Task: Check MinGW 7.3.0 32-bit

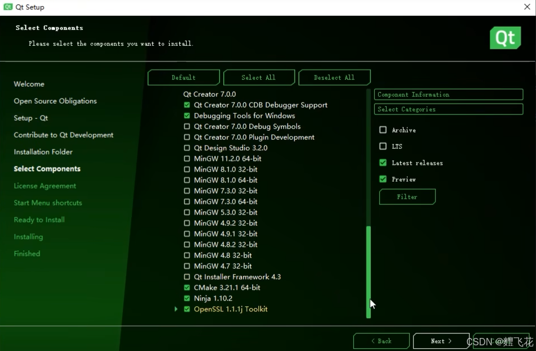Action: pos(187,191)
